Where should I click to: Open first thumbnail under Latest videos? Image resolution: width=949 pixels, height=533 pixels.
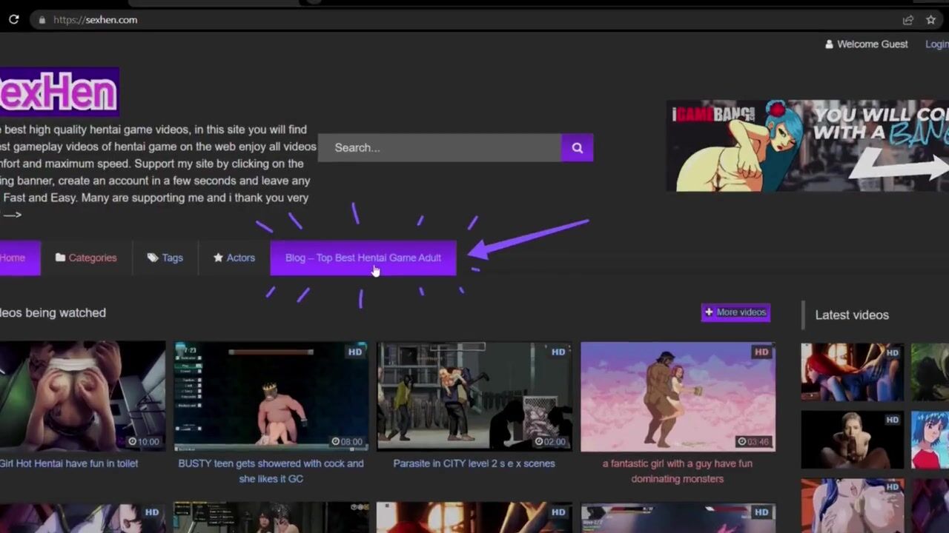(852, 372)
